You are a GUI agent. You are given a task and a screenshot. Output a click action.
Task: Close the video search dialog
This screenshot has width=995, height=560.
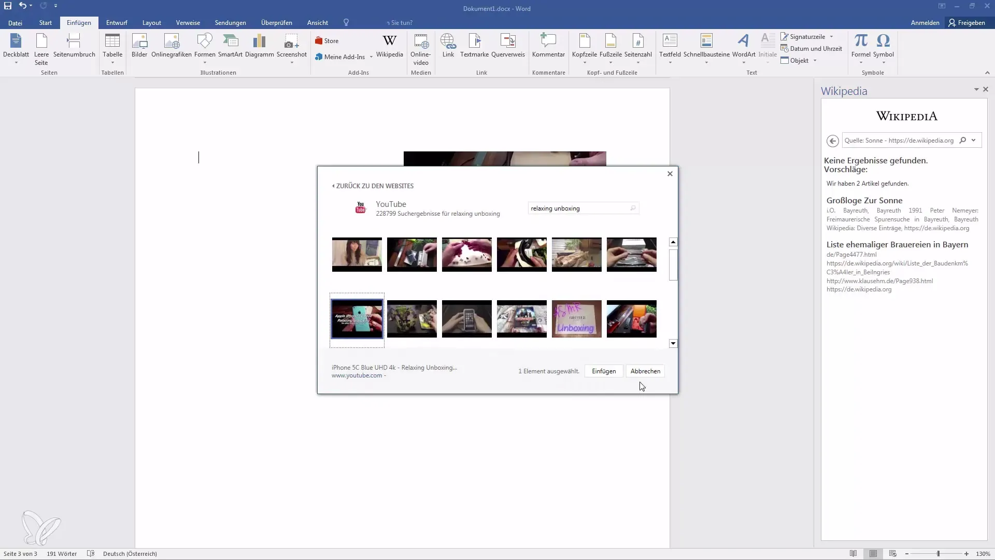coord(670,174)
